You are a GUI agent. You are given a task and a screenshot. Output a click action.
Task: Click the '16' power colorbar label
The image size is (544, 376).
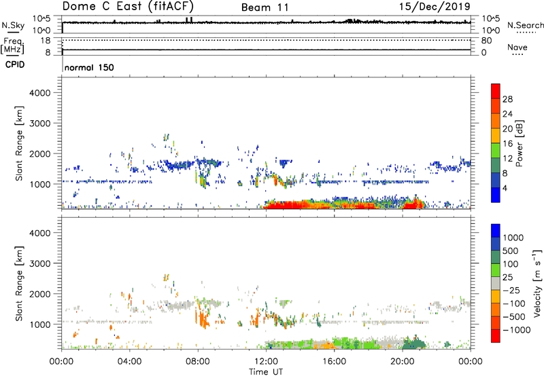click(507, 144)
